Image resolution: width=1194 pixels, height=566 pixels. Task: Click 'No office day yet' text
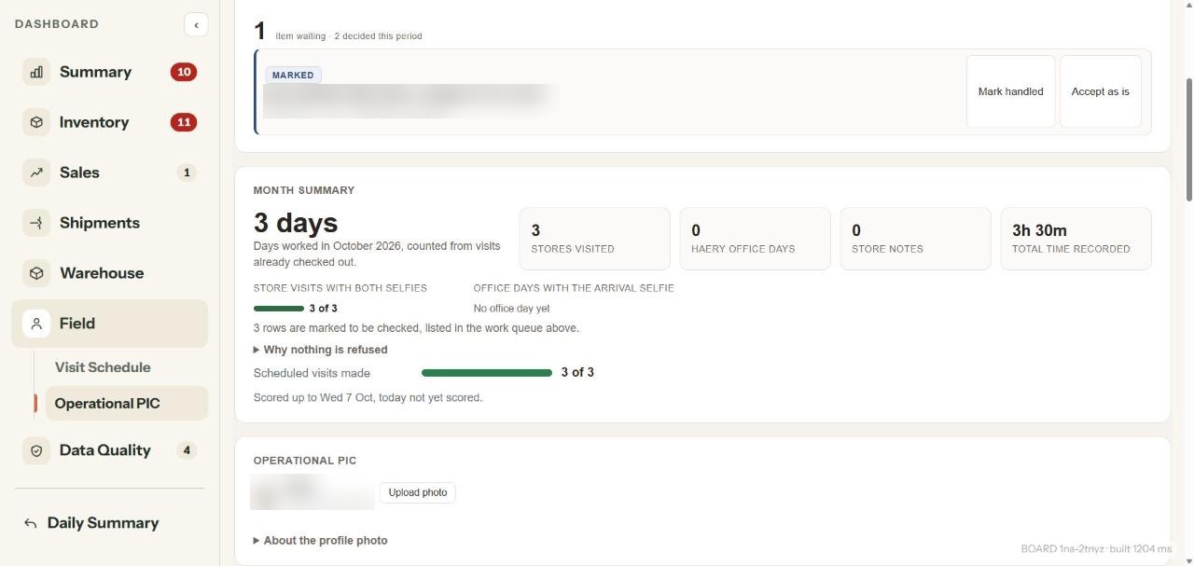tap(512, 309)
